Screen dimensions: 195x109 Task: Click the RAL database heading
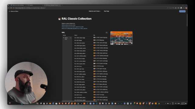[63, 32]
